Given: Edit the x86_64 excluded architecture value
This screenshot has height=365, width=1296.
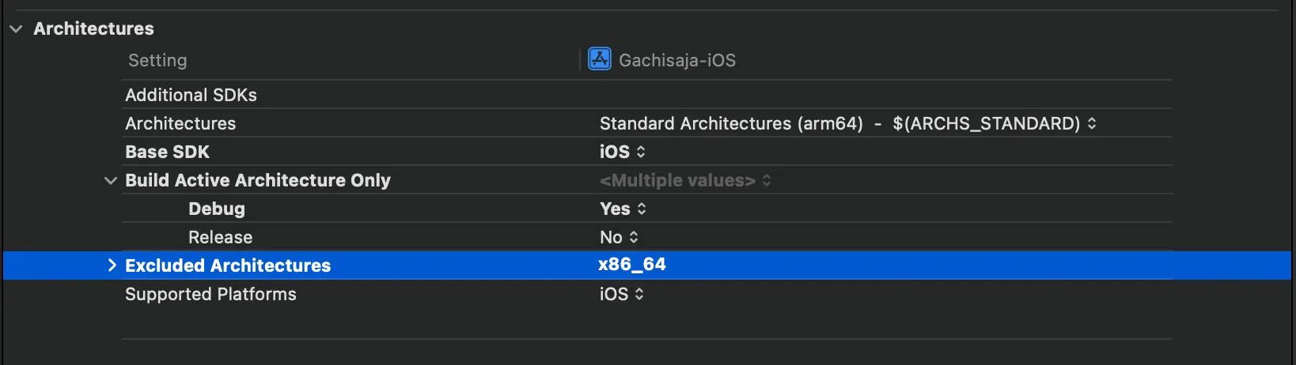Looking at the screenshot, I should pyautogui.click(x=632, y=265).
